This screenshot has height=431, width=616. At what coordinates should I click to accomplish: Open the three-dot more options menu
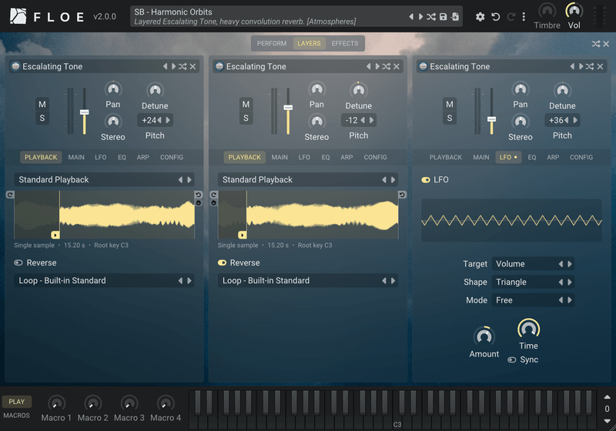coord(524,17)
